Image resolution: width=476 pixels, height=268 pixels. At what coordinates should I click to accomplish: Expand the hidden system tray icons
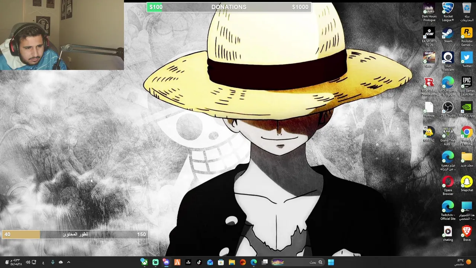[x=68, y=262]
